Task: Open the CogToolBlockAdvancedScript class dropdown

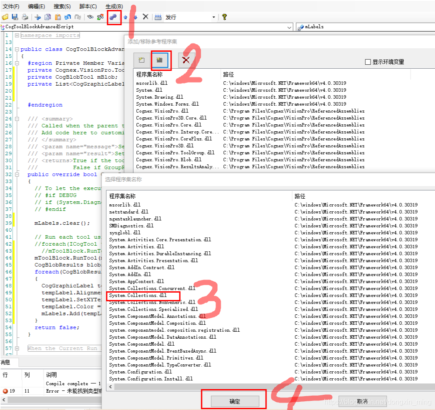Action: pyautogui.click(x=289, y=27)
